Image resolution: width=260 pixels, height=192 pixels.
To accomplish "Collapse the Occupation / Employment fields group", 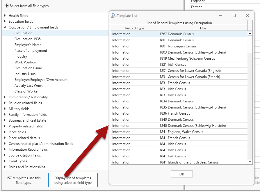I will click(x=5, y=27).
